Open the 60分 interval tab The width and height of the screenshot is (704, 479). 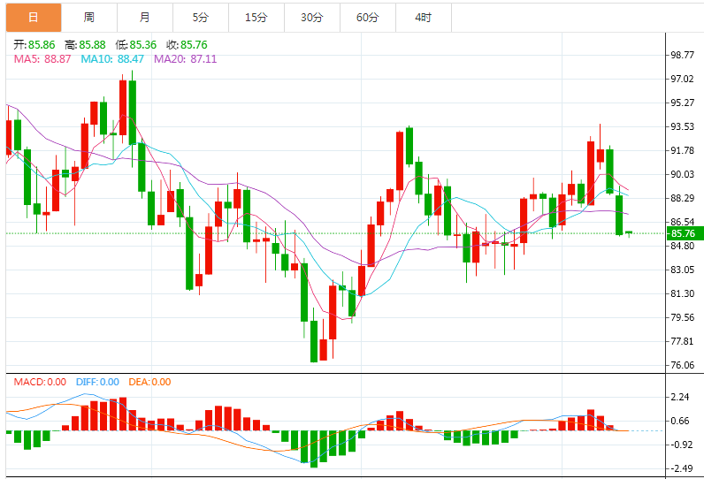click(x=368, y=18)
